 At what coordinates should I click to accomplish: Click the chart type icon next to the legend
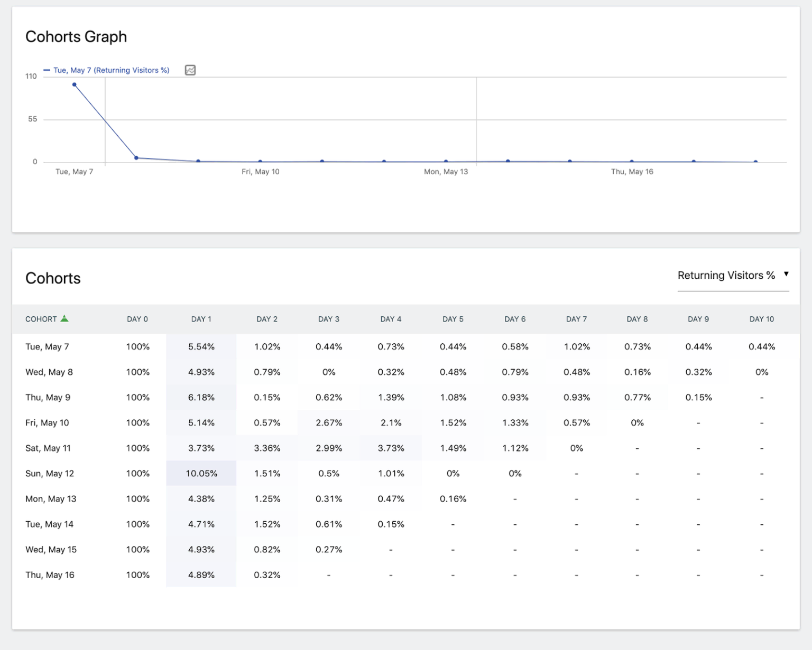click(x=190, y=70)
